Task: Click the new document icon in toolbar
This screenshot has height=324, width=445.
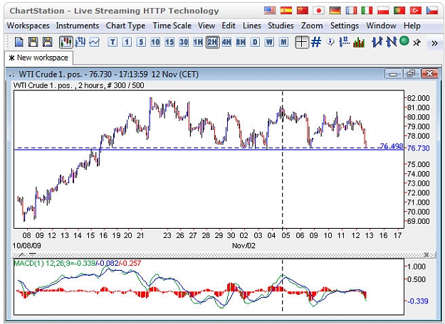Action: point(19,43)
